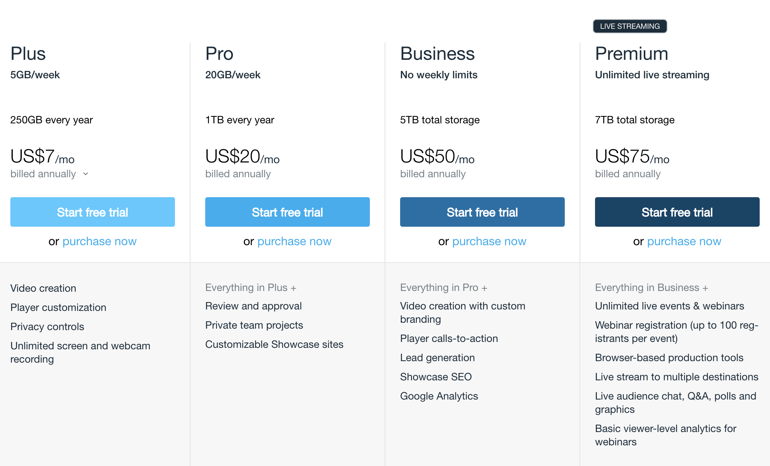The height and width of the screenshot is (466, 770).
Task: Follow purchase now link under Pro
Action: click(295, 241)
